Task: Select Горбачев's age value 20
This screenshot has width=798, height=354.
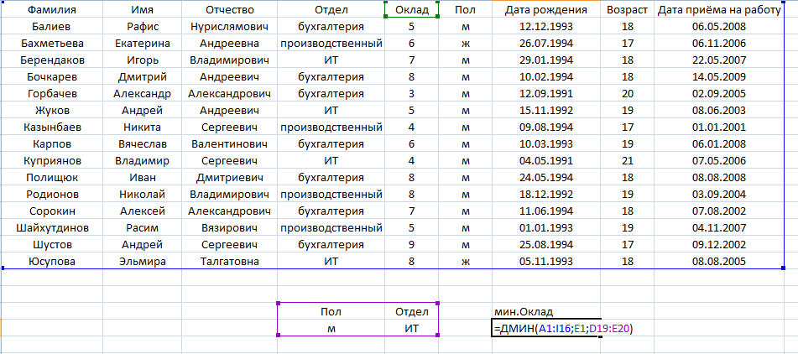Action: point(627,94)
